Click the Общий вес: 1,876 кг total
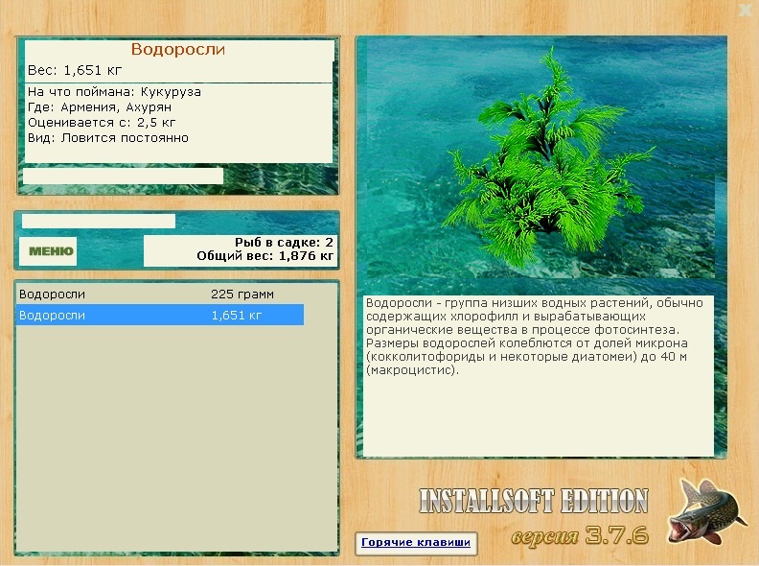This screenshot has width=759, height=566. 264,256
